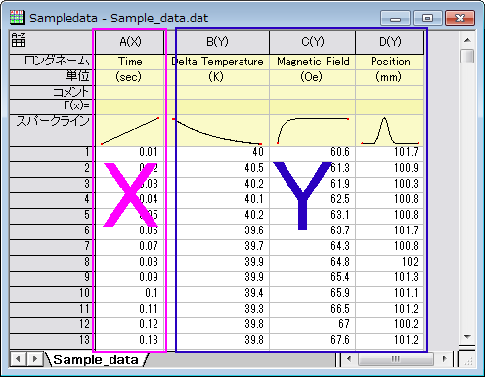Close the Sampledata workbook window

(x=460, y=18)
